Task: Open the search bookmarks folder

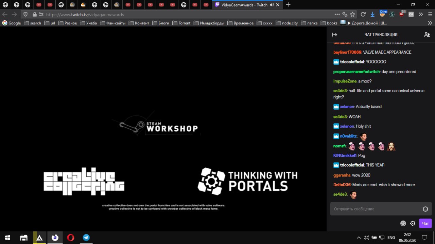Action: [x=32, y=23]
